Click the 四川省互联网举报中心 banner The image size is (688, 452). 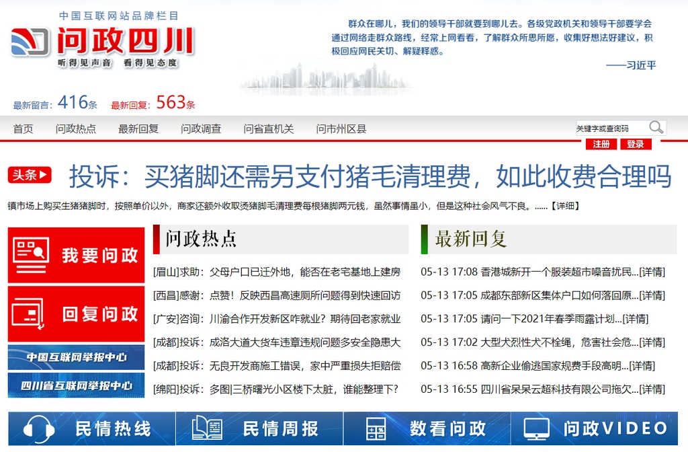(76, 385)
